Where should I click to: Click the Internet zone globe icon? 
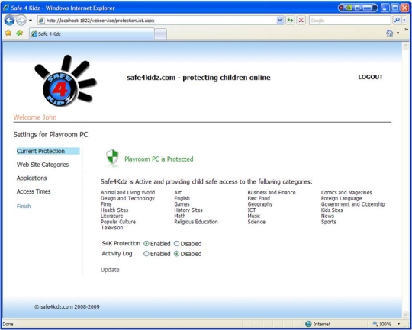point(308,324)
